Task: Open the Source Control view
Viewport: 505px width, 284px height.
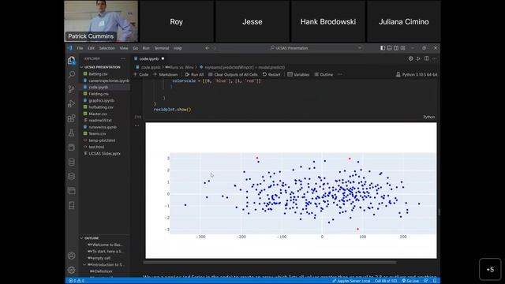Action: coord(72,89)
